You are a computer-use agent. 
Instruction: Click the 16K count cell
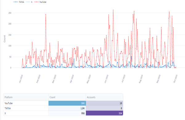pyautogui.click(x=67, y=103)
